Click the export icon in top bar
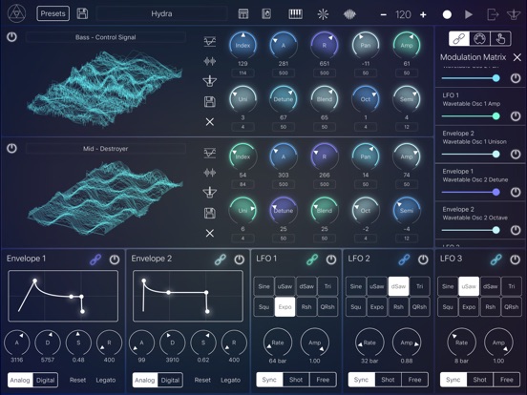The image size is (527, 395). point(493,14)
